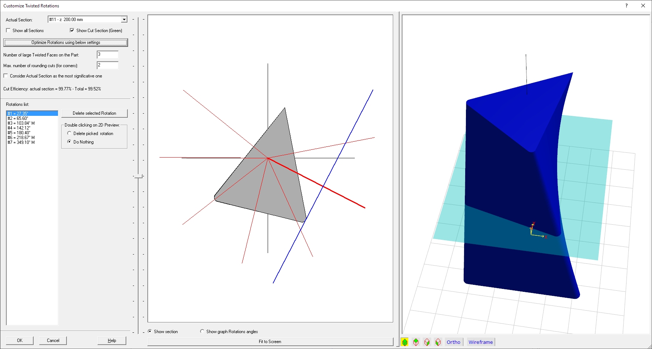
Task: Select rotation #5 = 180.40° in list
Action: [x=32, y=133]
